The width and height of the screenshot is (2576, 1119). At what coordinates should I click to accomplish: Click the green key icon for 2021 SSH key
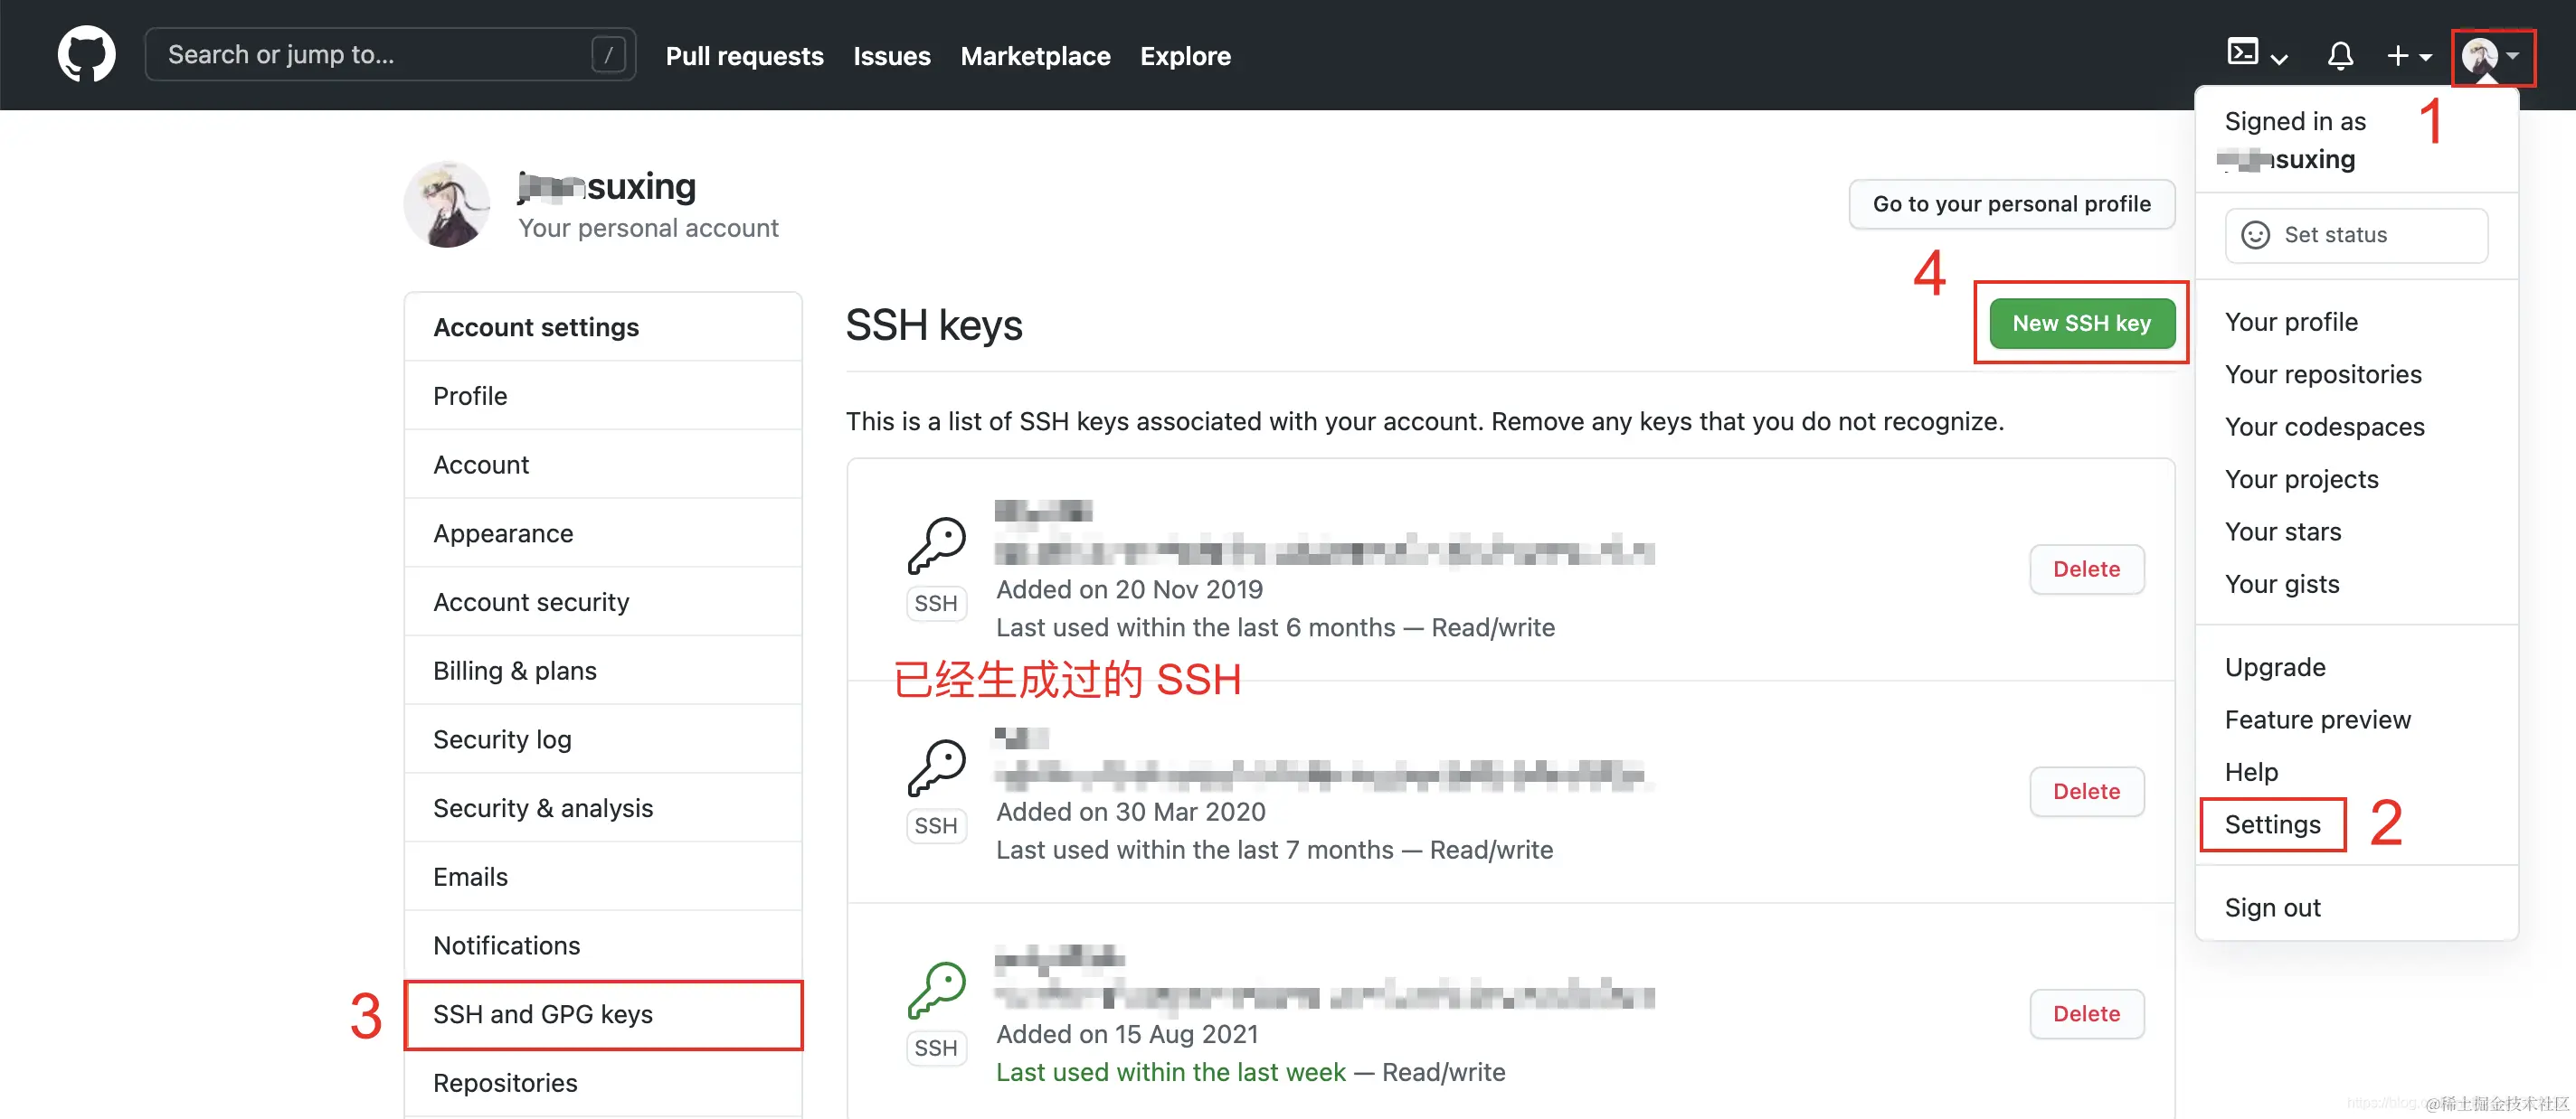pos(936,990)
